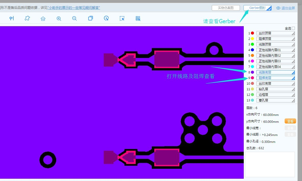Enable the 钻孔层 drill layer
The height and width of the screenshot is (181, 302).
(275, 89)
